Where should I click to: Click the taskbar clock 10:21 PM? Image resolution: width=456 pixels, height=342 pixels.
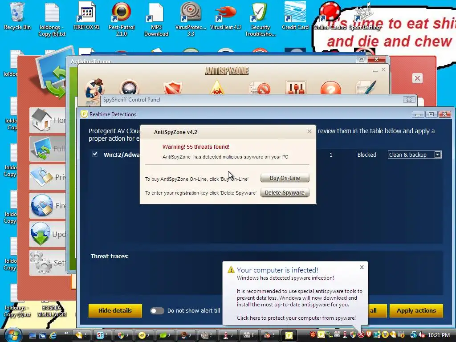pos(439,335)
